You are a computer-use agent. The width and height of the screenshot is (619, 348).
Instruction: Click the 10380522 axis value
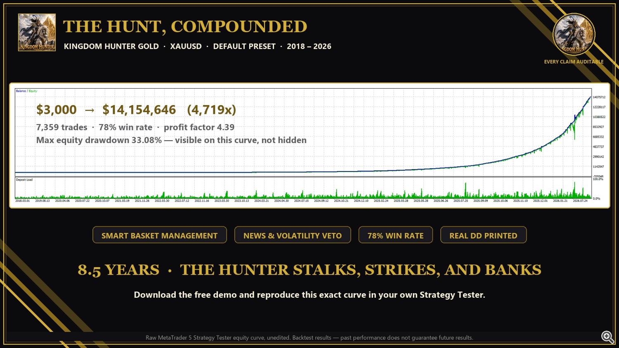[599, 117]
